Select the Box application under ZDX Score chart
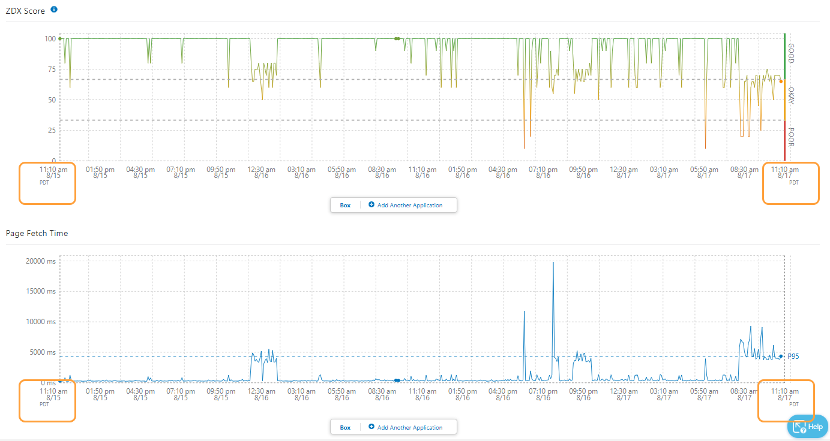The image size is (830, 441). click(345, 205)
